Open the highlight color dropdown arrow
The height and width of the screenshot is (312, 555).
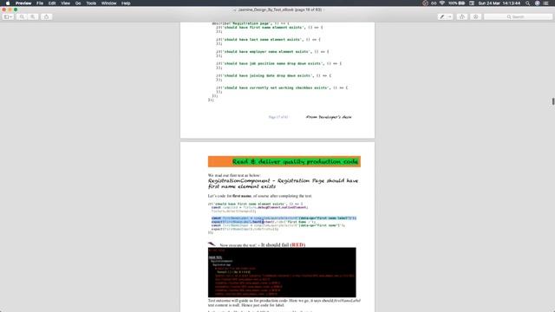[450, 16]
